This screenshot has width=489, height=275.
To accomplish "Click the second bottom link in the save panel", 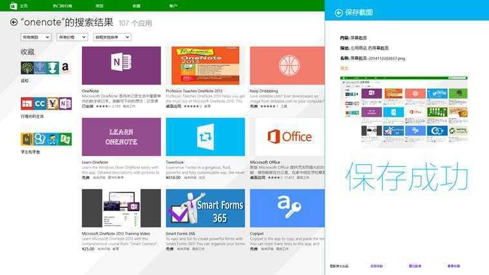I will pos(376,266).
